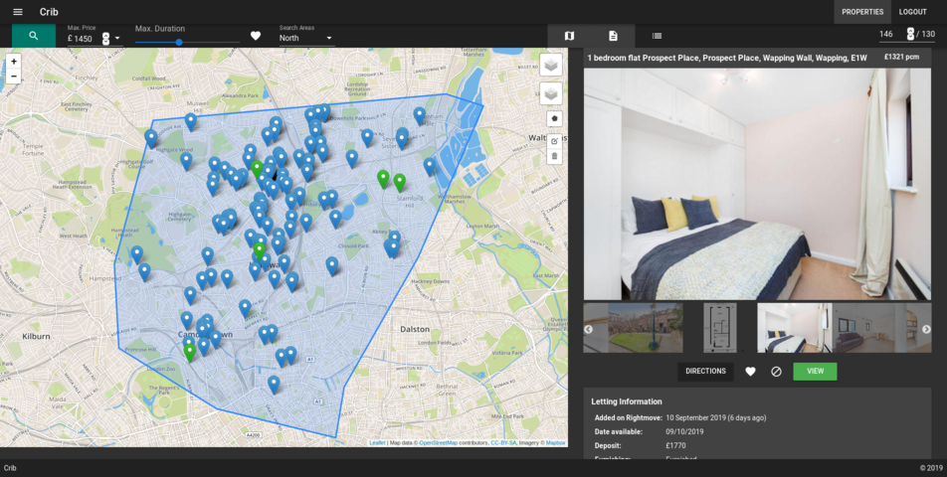The height and width of the screenshot is (477, 947).
Task: Click the green search button
Action: pos(34,36)
